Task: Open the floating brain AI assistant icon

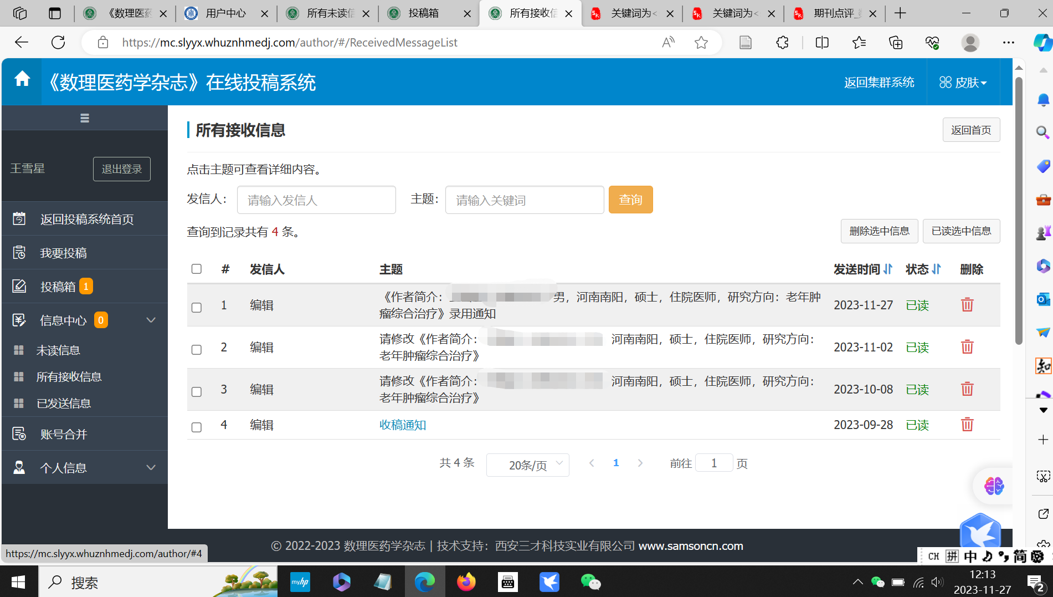Action: [994, 486]
